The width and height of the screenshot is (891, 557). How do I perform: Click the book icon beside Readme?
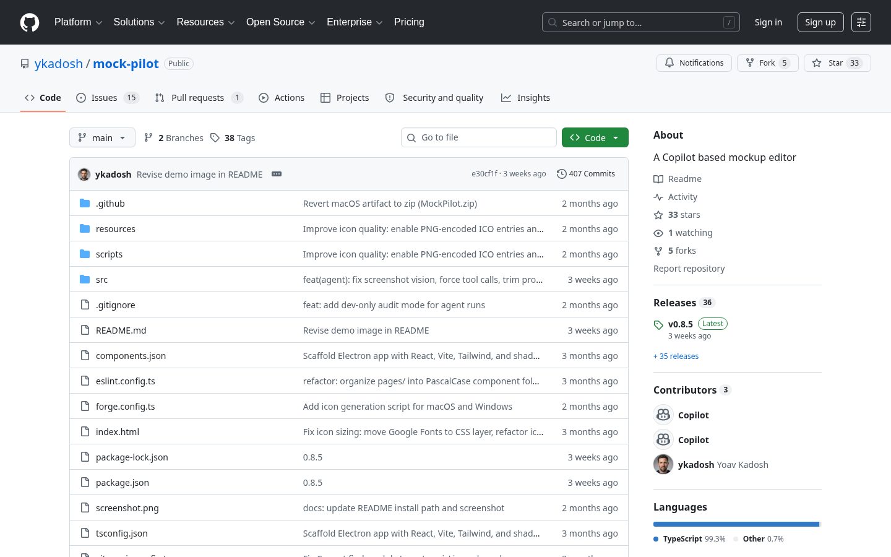tap(658, 179)
